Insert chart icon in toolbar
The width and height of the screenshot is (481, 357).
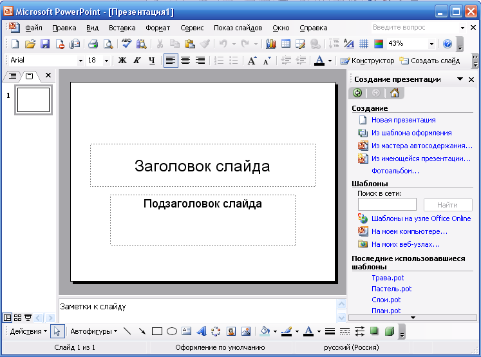click(x=270, y=44)
